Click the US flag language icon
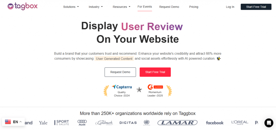The height and width of the screenshot is (130, 276). (x=8, y=122)
